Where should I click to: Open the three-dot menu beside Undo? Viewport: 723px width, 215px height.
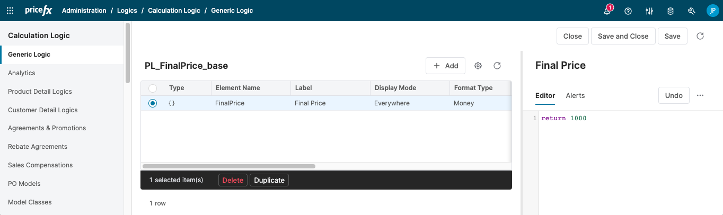pyautogui.click(x=700, y=95)
